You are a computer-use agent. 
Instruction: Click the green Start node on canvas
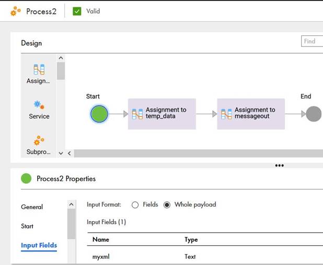coord(99,114)
